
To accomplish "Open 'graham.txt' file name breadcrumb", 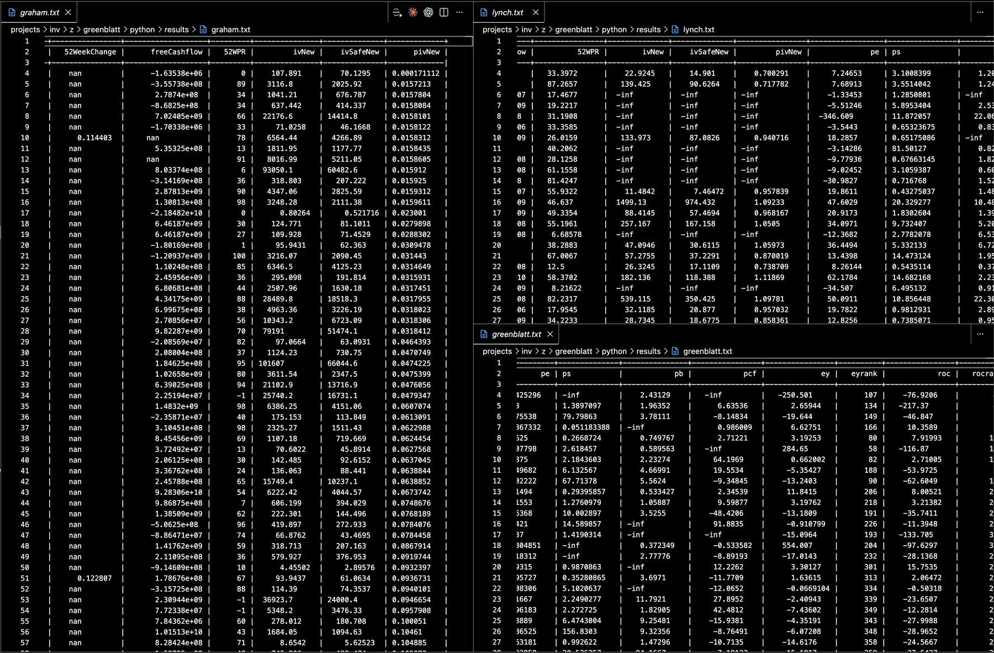I will coord(231,29).
